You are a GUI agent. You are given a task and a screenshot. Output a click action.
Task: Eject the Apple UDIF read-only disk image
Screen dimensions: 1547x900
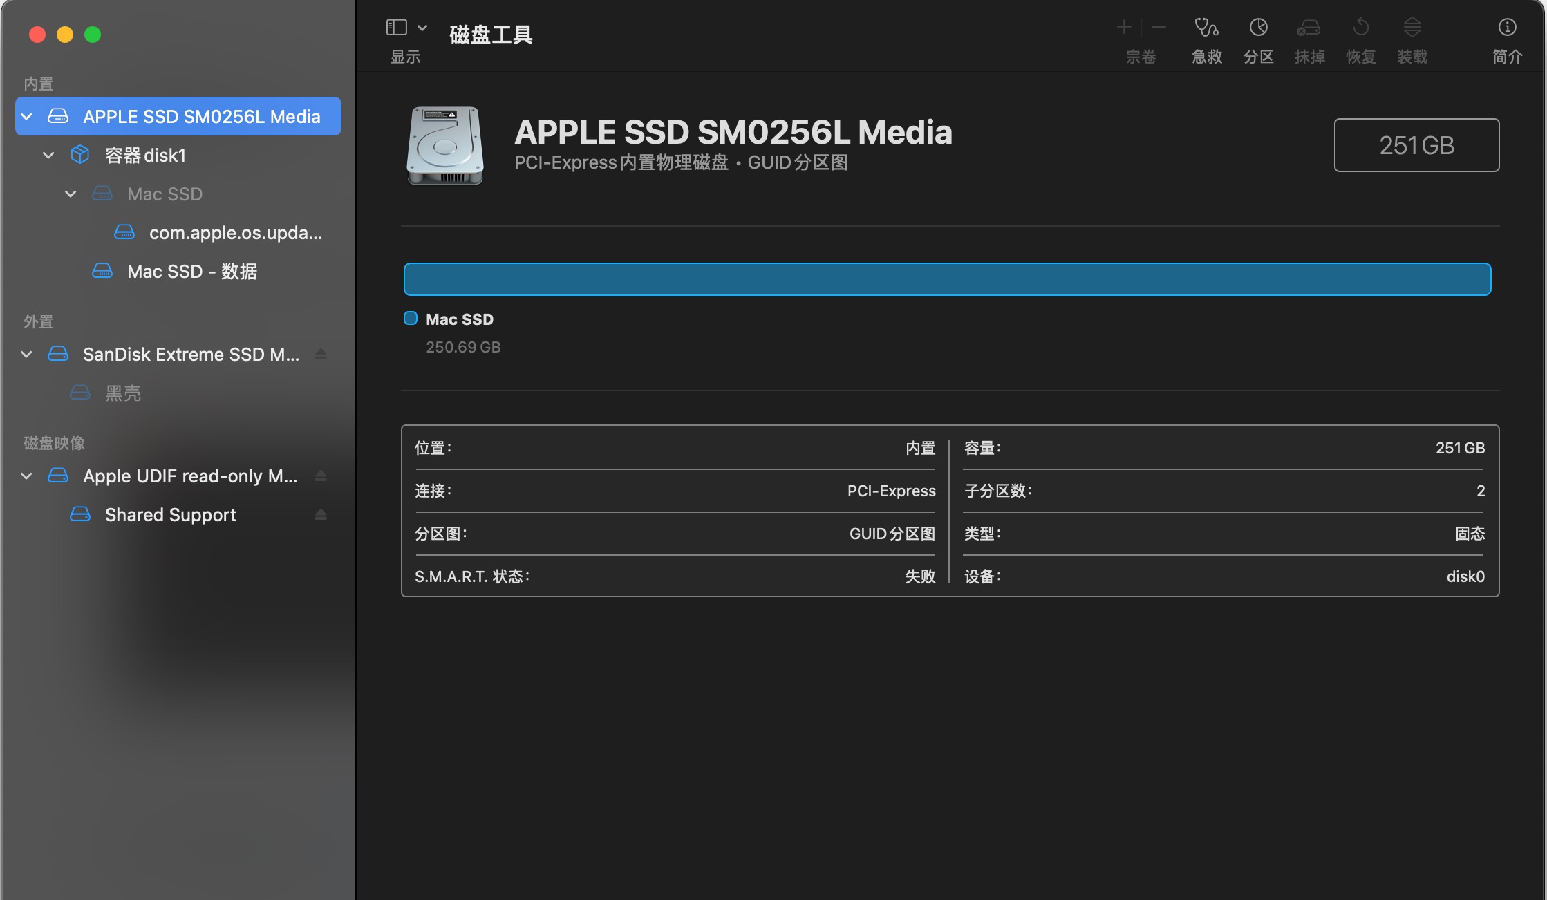(321, 476)
